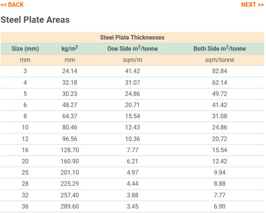The width and height of the screenshot is (266, 213).
Task: Select the 128.70 weight cell
Action: pos(70,150)
